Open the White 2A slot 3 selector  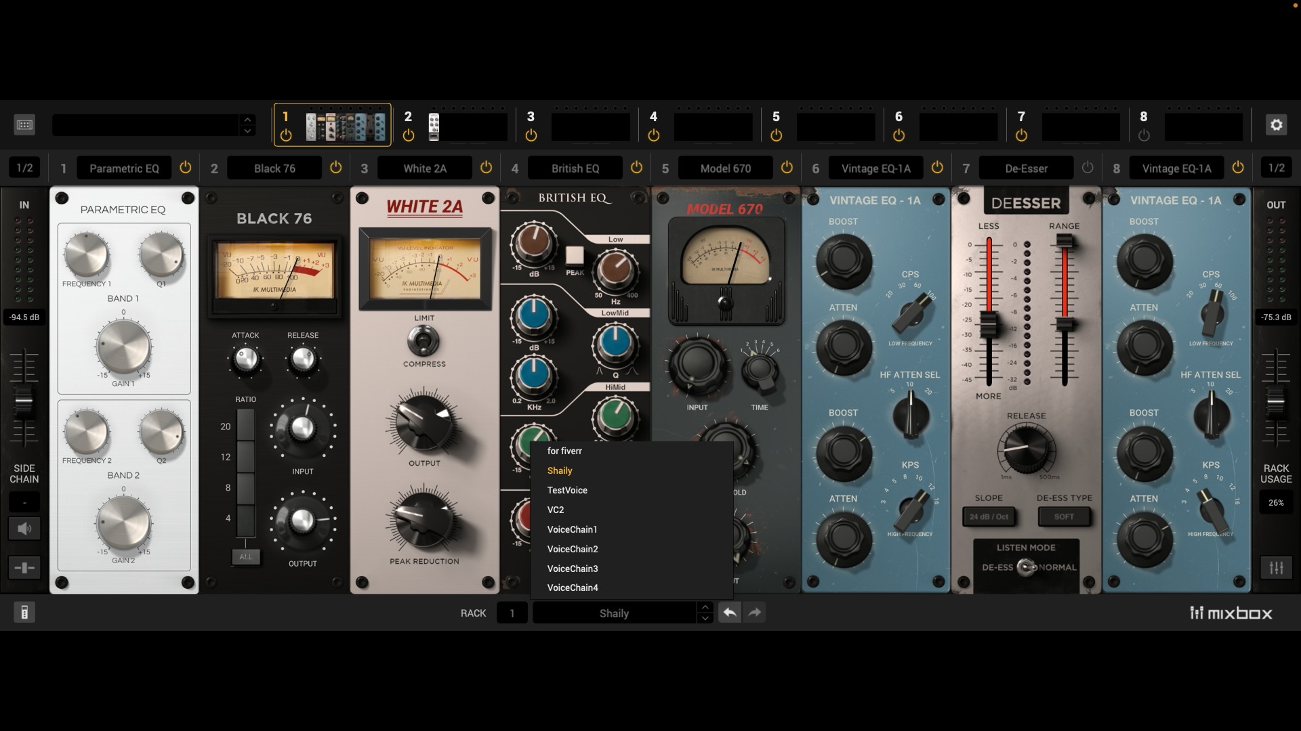pos(425,168)
